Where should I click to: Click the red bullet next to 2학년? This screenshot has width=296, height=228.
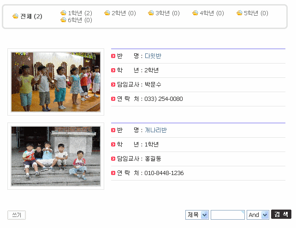[x=113, y=70]
